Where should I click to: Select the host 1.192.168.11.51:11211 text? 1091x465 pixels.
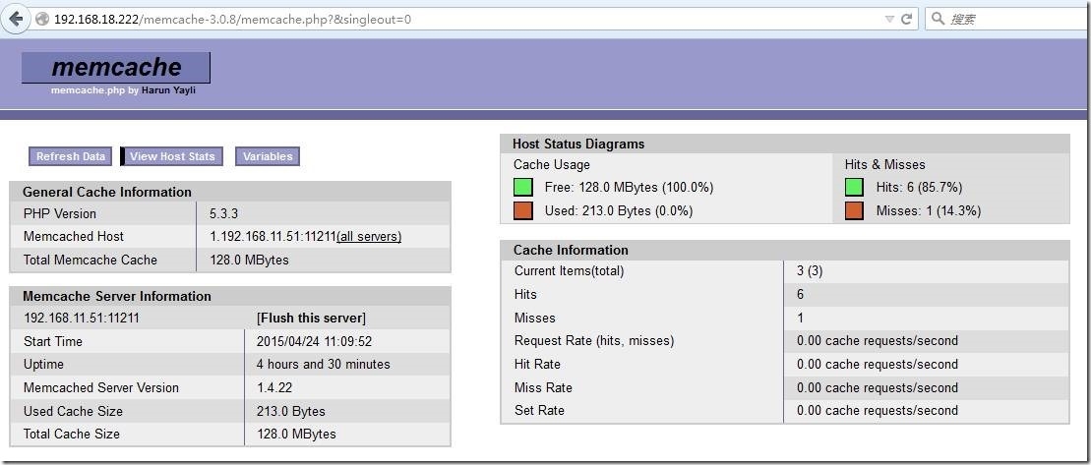pos(273,237)
